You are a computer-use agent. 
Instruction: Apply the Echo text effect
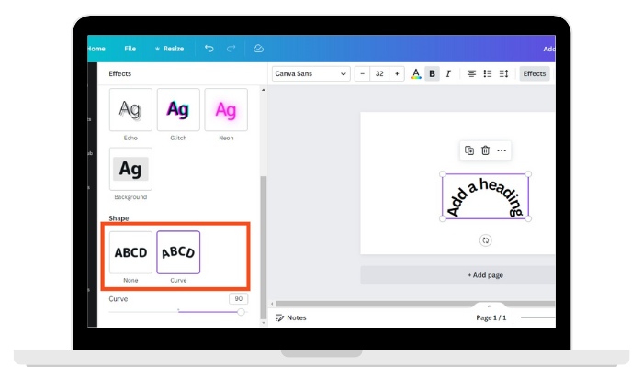click(x=130, y=110)
